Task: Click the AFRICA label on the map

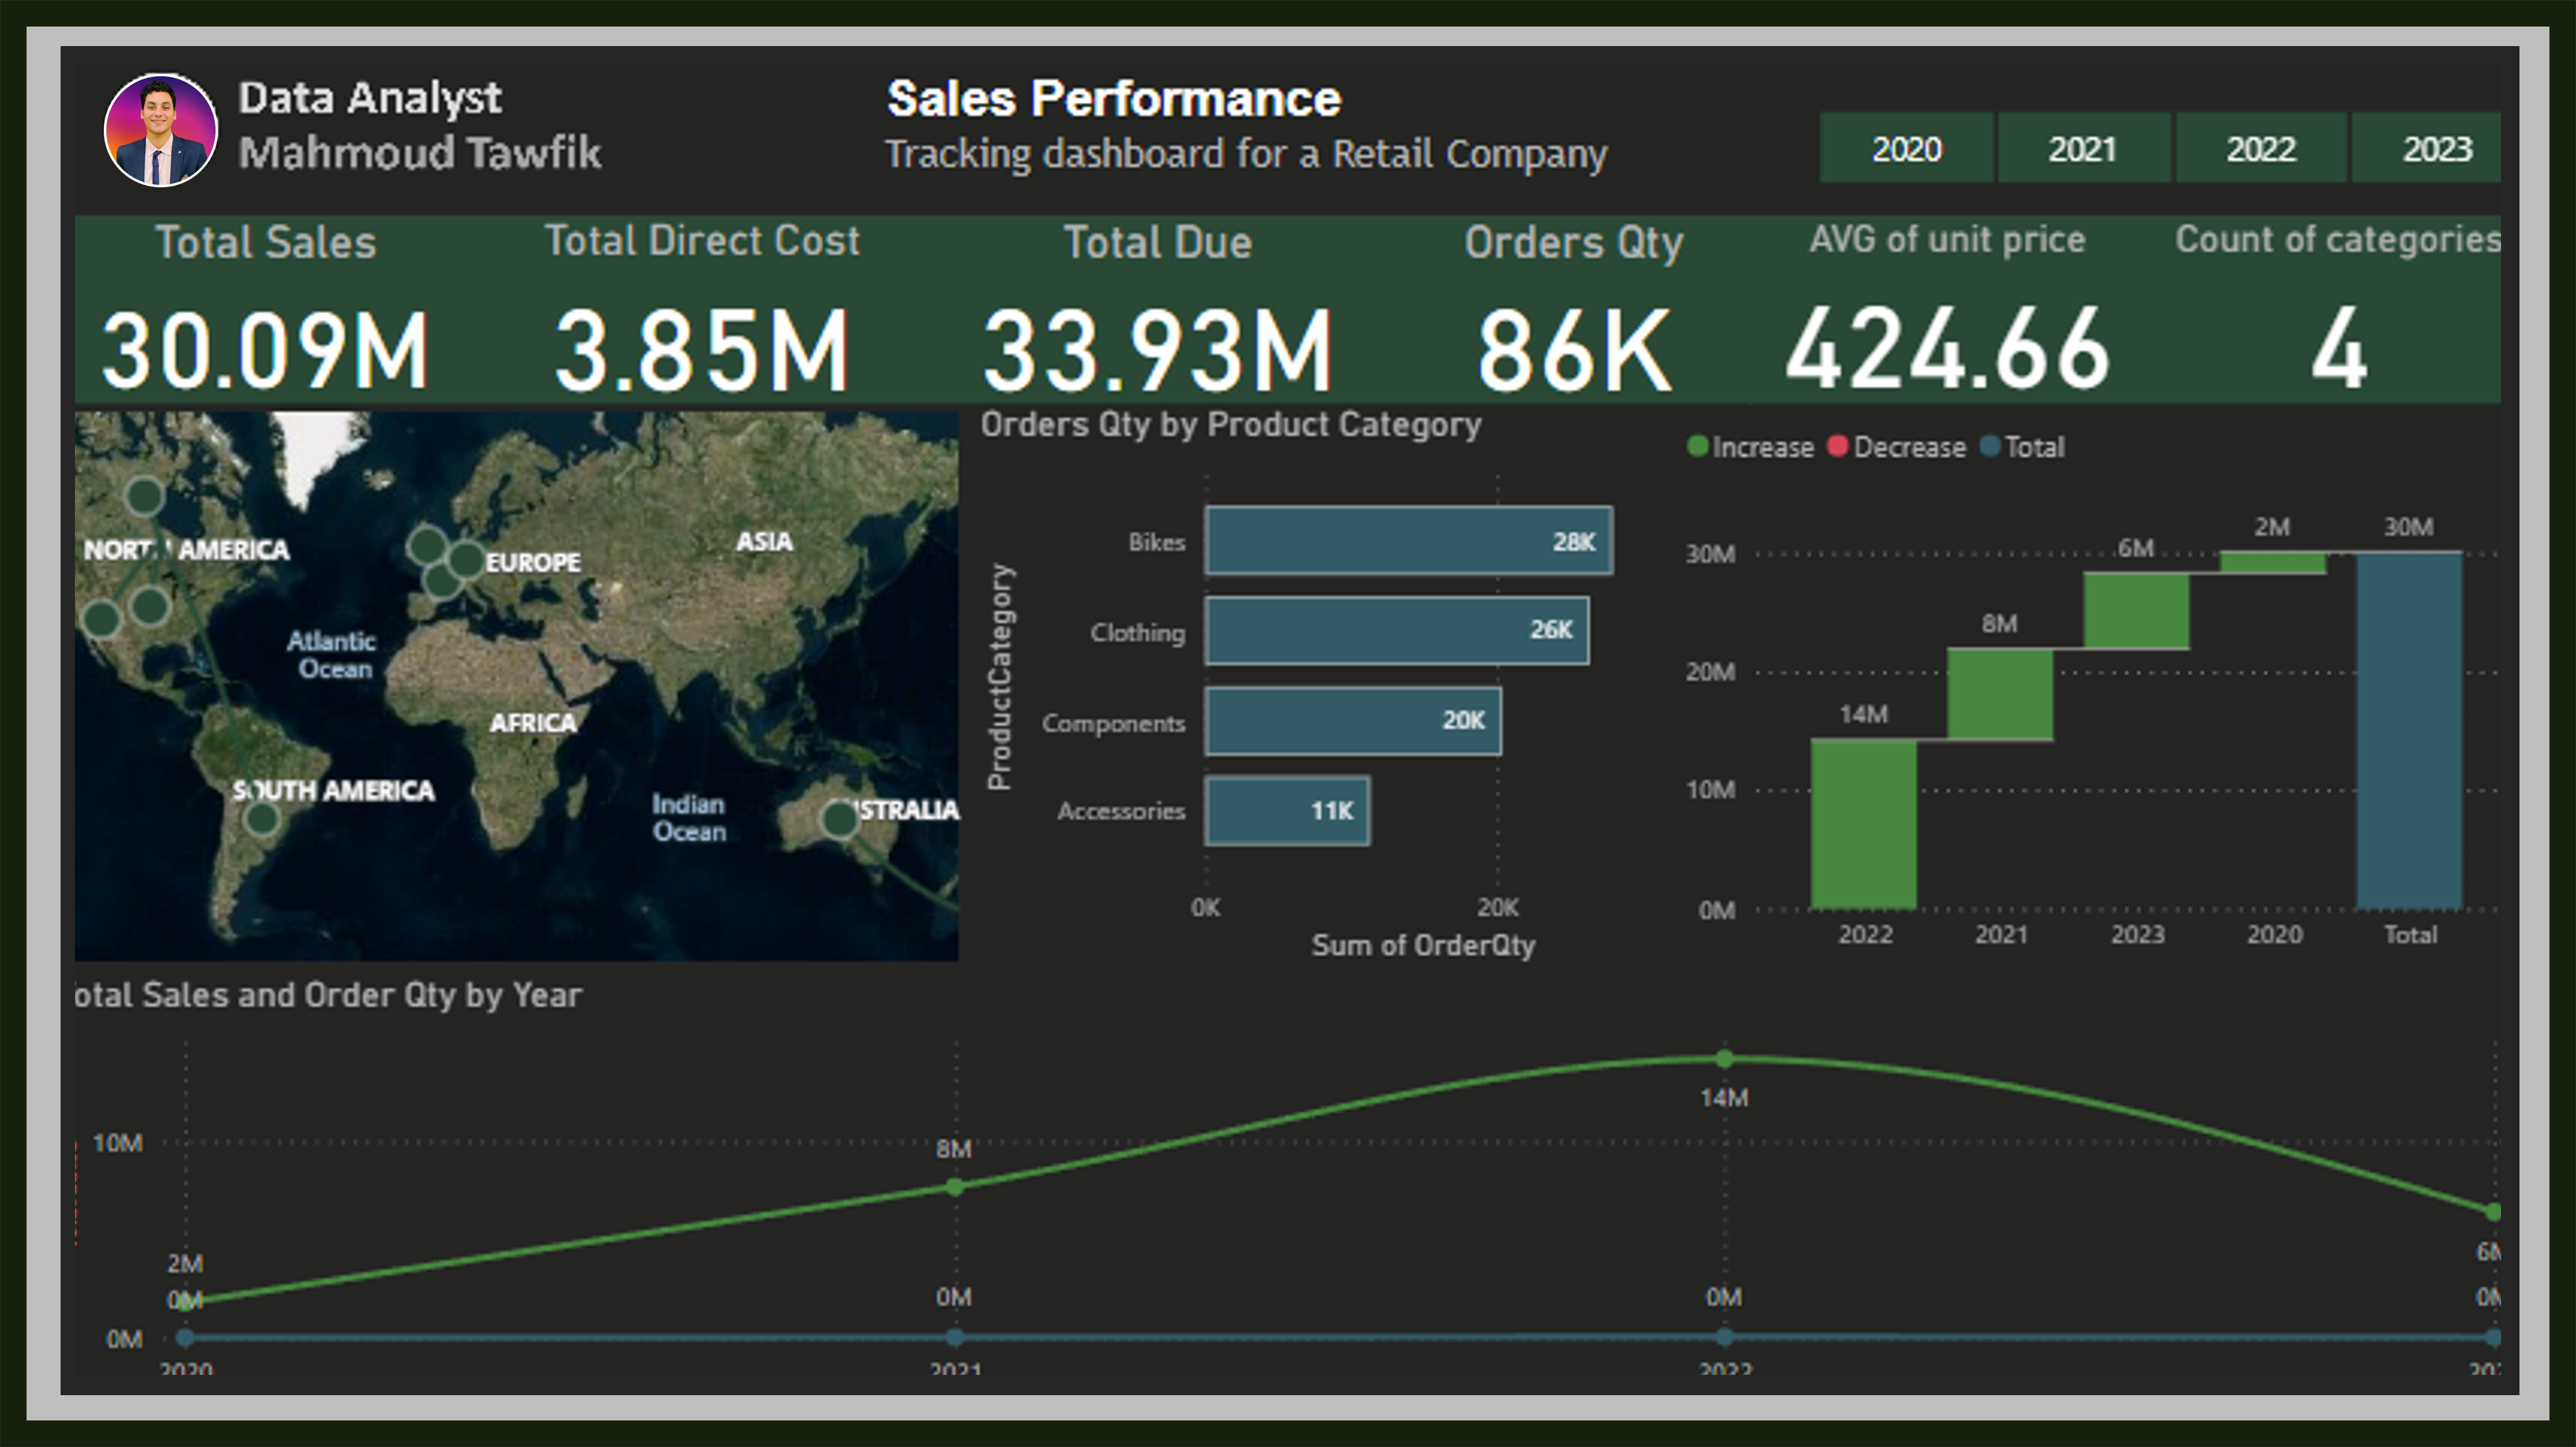Action: click(533, 723)
